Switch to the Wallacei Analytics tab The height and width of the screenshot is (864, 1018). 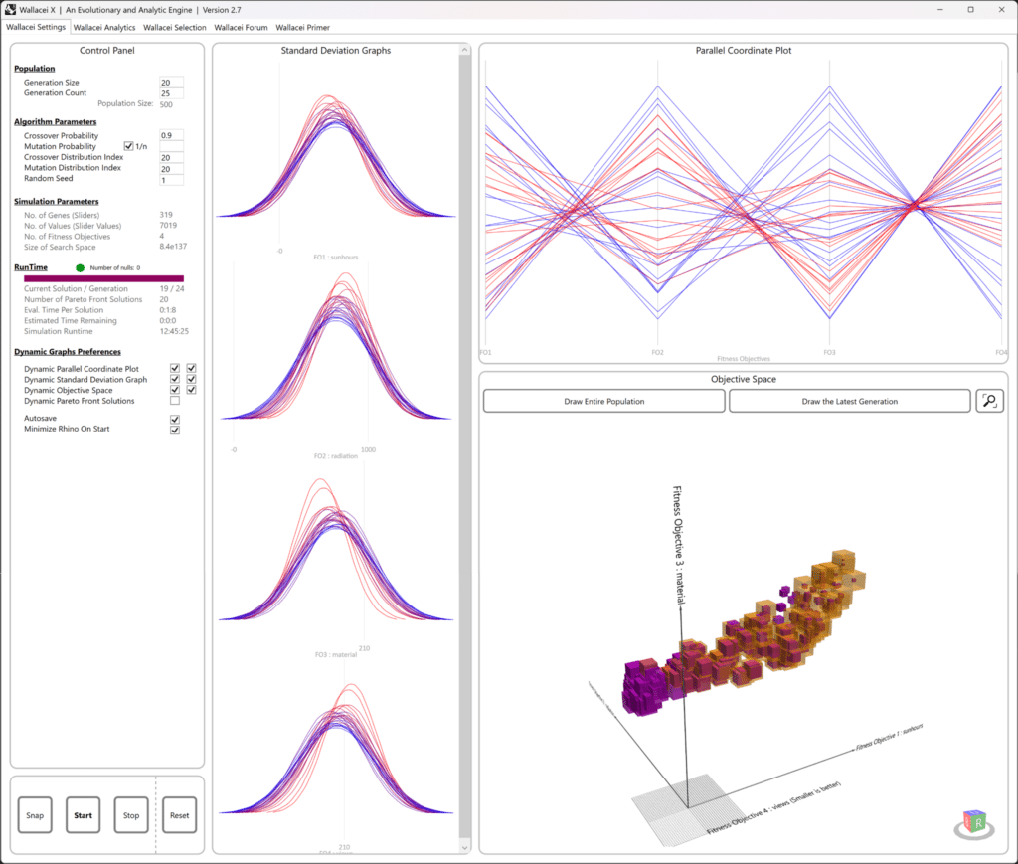(x=104, y=27)
